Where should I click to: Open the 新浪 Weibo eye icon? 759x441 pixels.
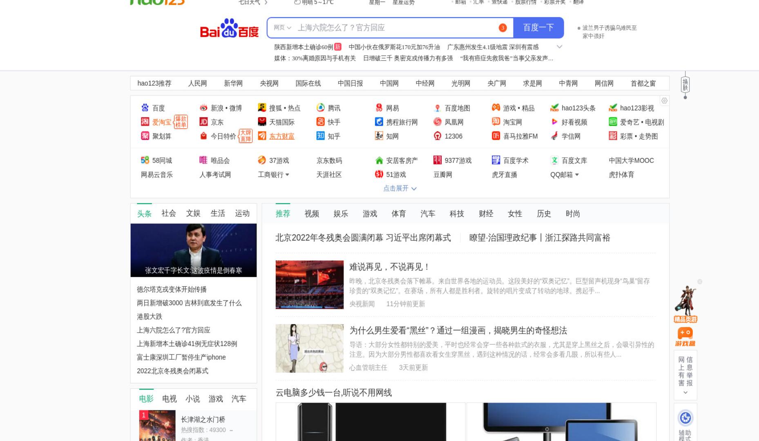pyautogui.click(x=203, y=108)
